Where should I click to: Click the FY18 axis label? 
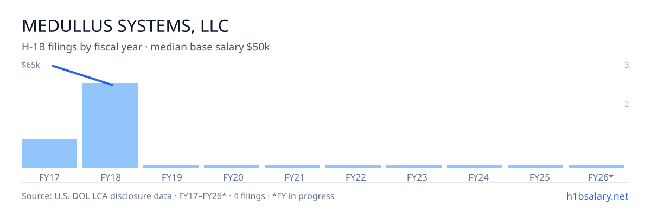110,177
